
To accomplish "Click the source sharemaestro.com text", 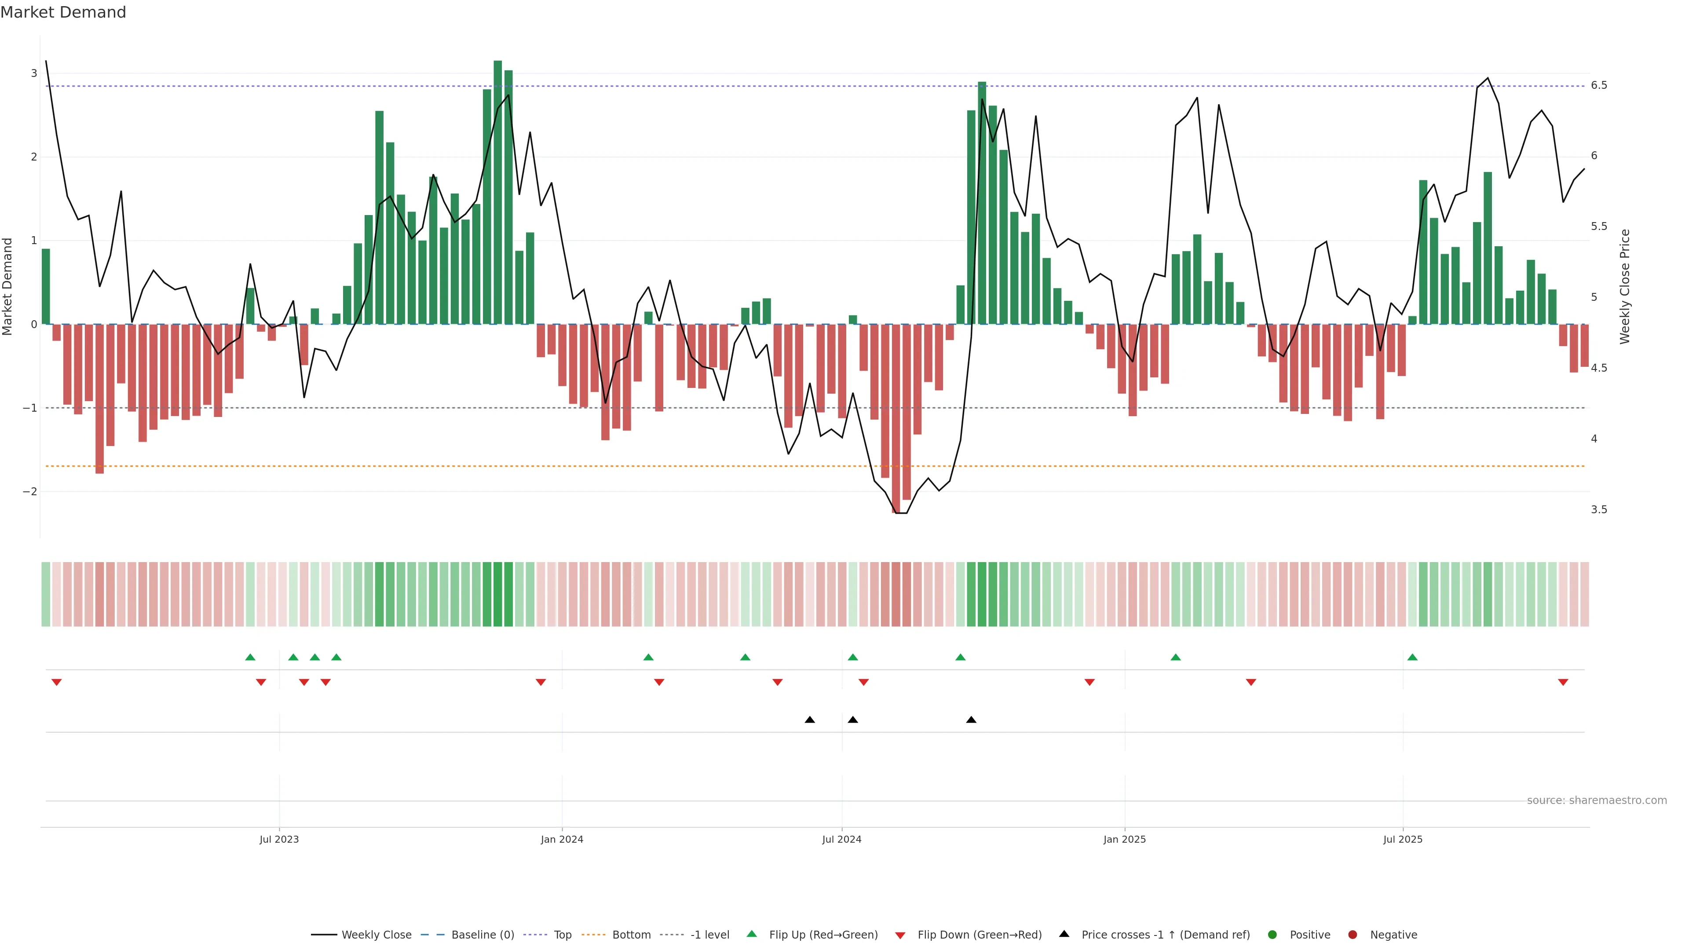I will (x=1597, y=800).
